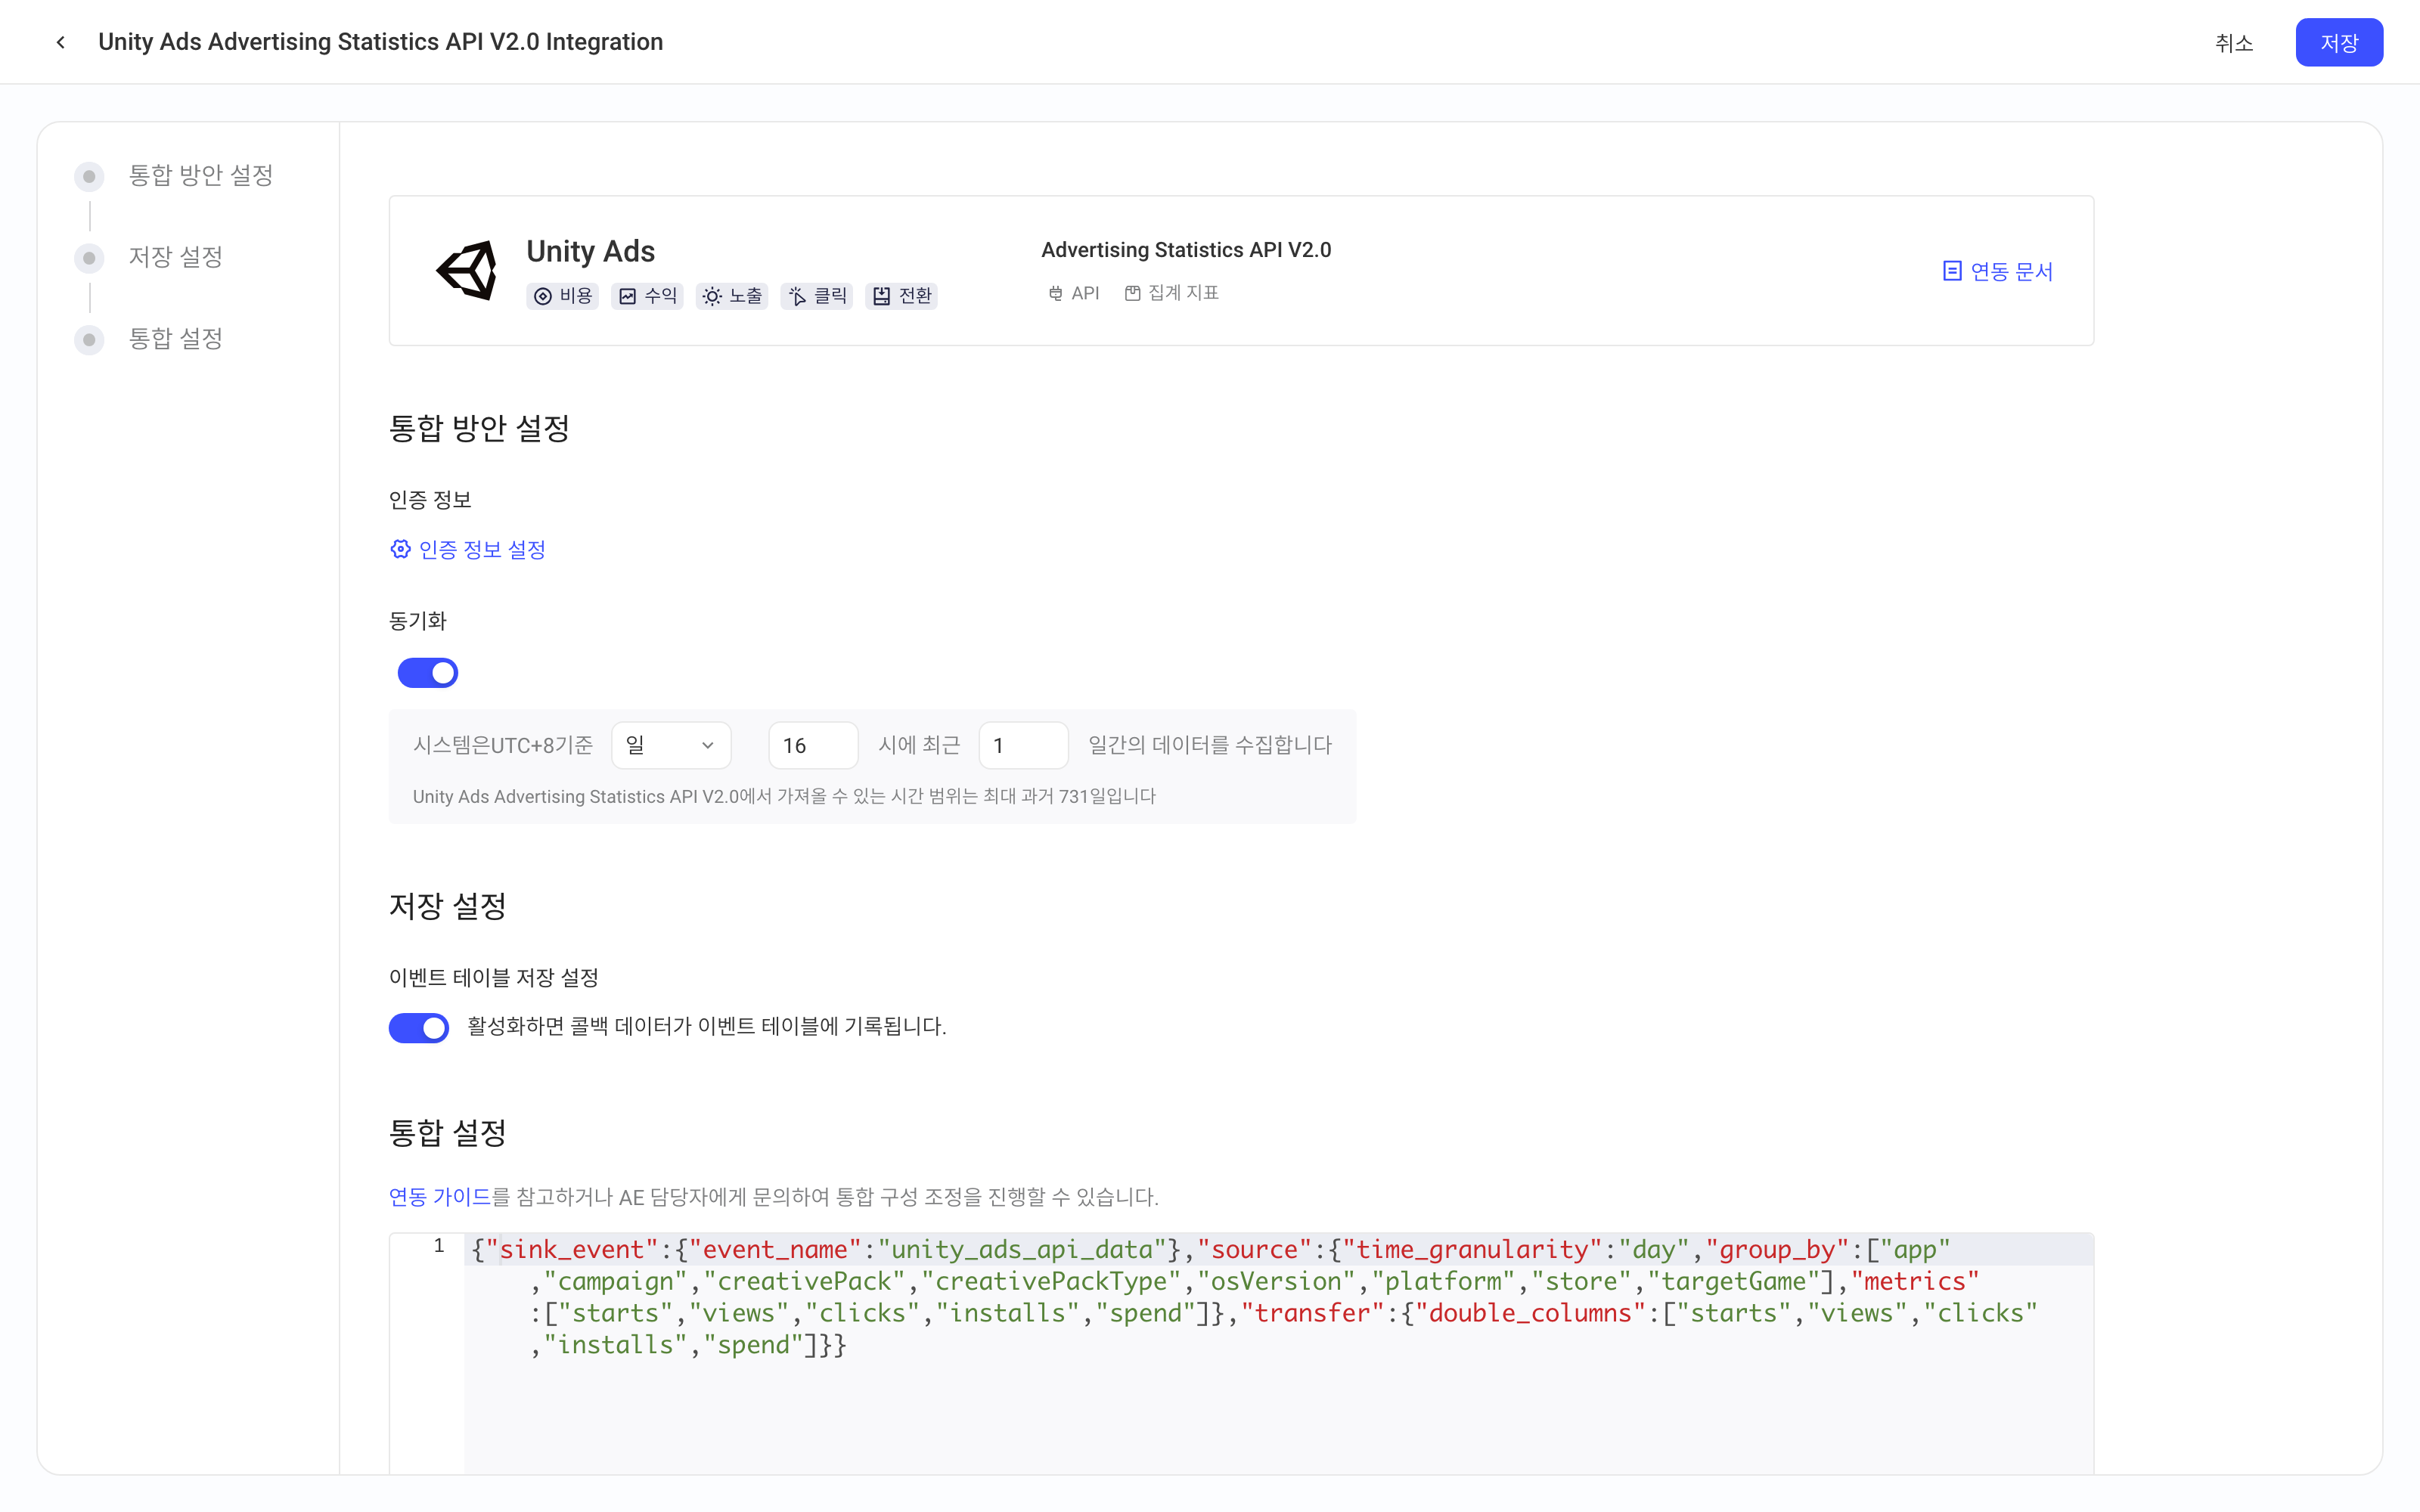The width and height of the screenshot is (2420, 1512).
Task: Click the 집계 지표 icon
Action: 1132,293
